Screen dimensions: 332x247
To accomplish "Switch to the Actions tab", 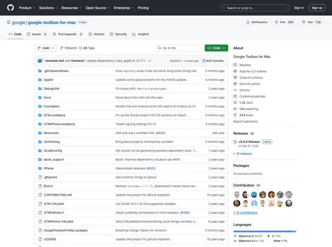I will (x=97, y=34).
